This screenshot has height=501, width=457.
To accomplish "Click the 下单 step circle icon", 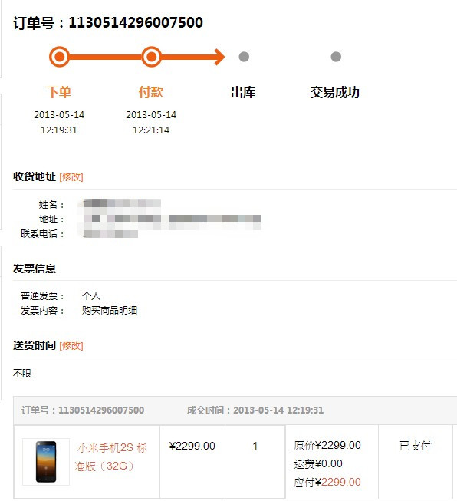I will pos(59,57).
